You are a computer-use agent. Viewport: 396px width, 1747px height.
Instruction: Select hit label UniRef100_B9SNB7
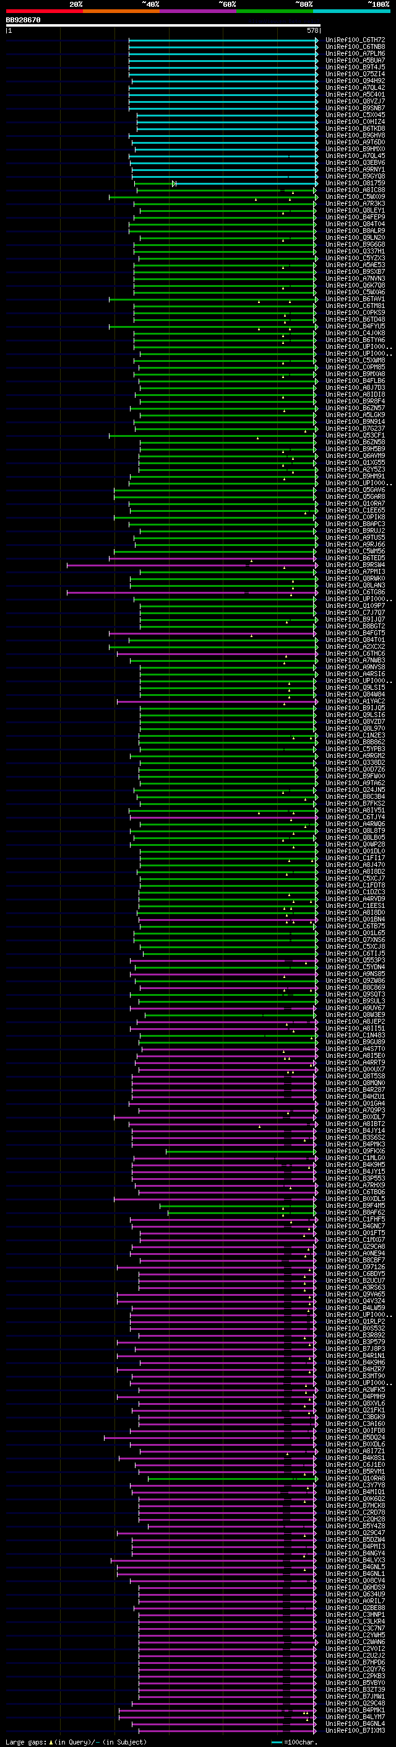coord(355,108)
